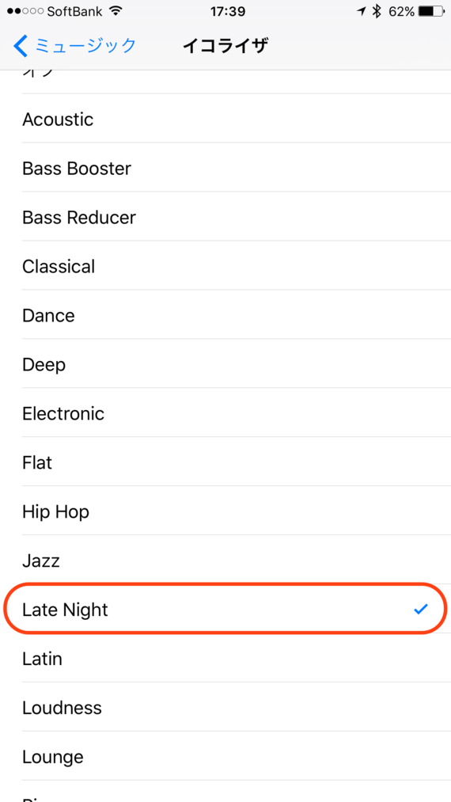The image size is (451, 802).
Task: Tap the blue back chevron icon
Action: click(x=21, y=46)
